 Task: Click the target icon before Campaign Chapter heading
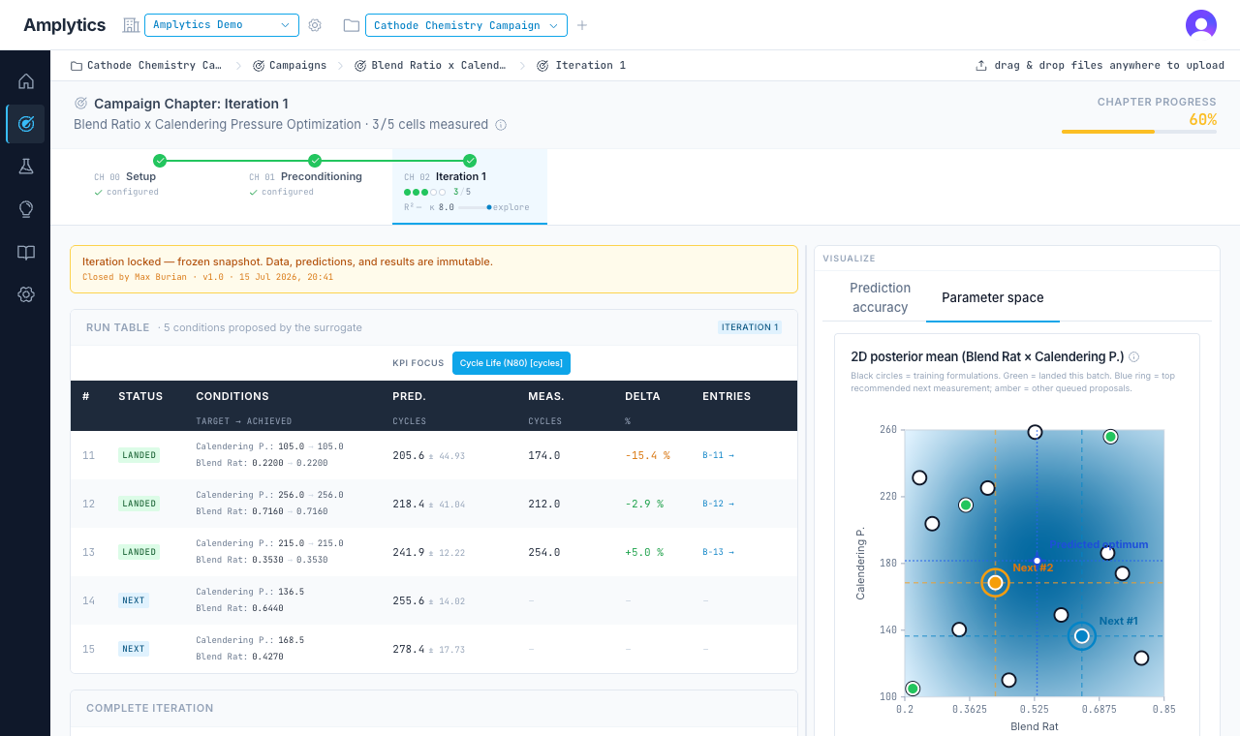(81, 104)
